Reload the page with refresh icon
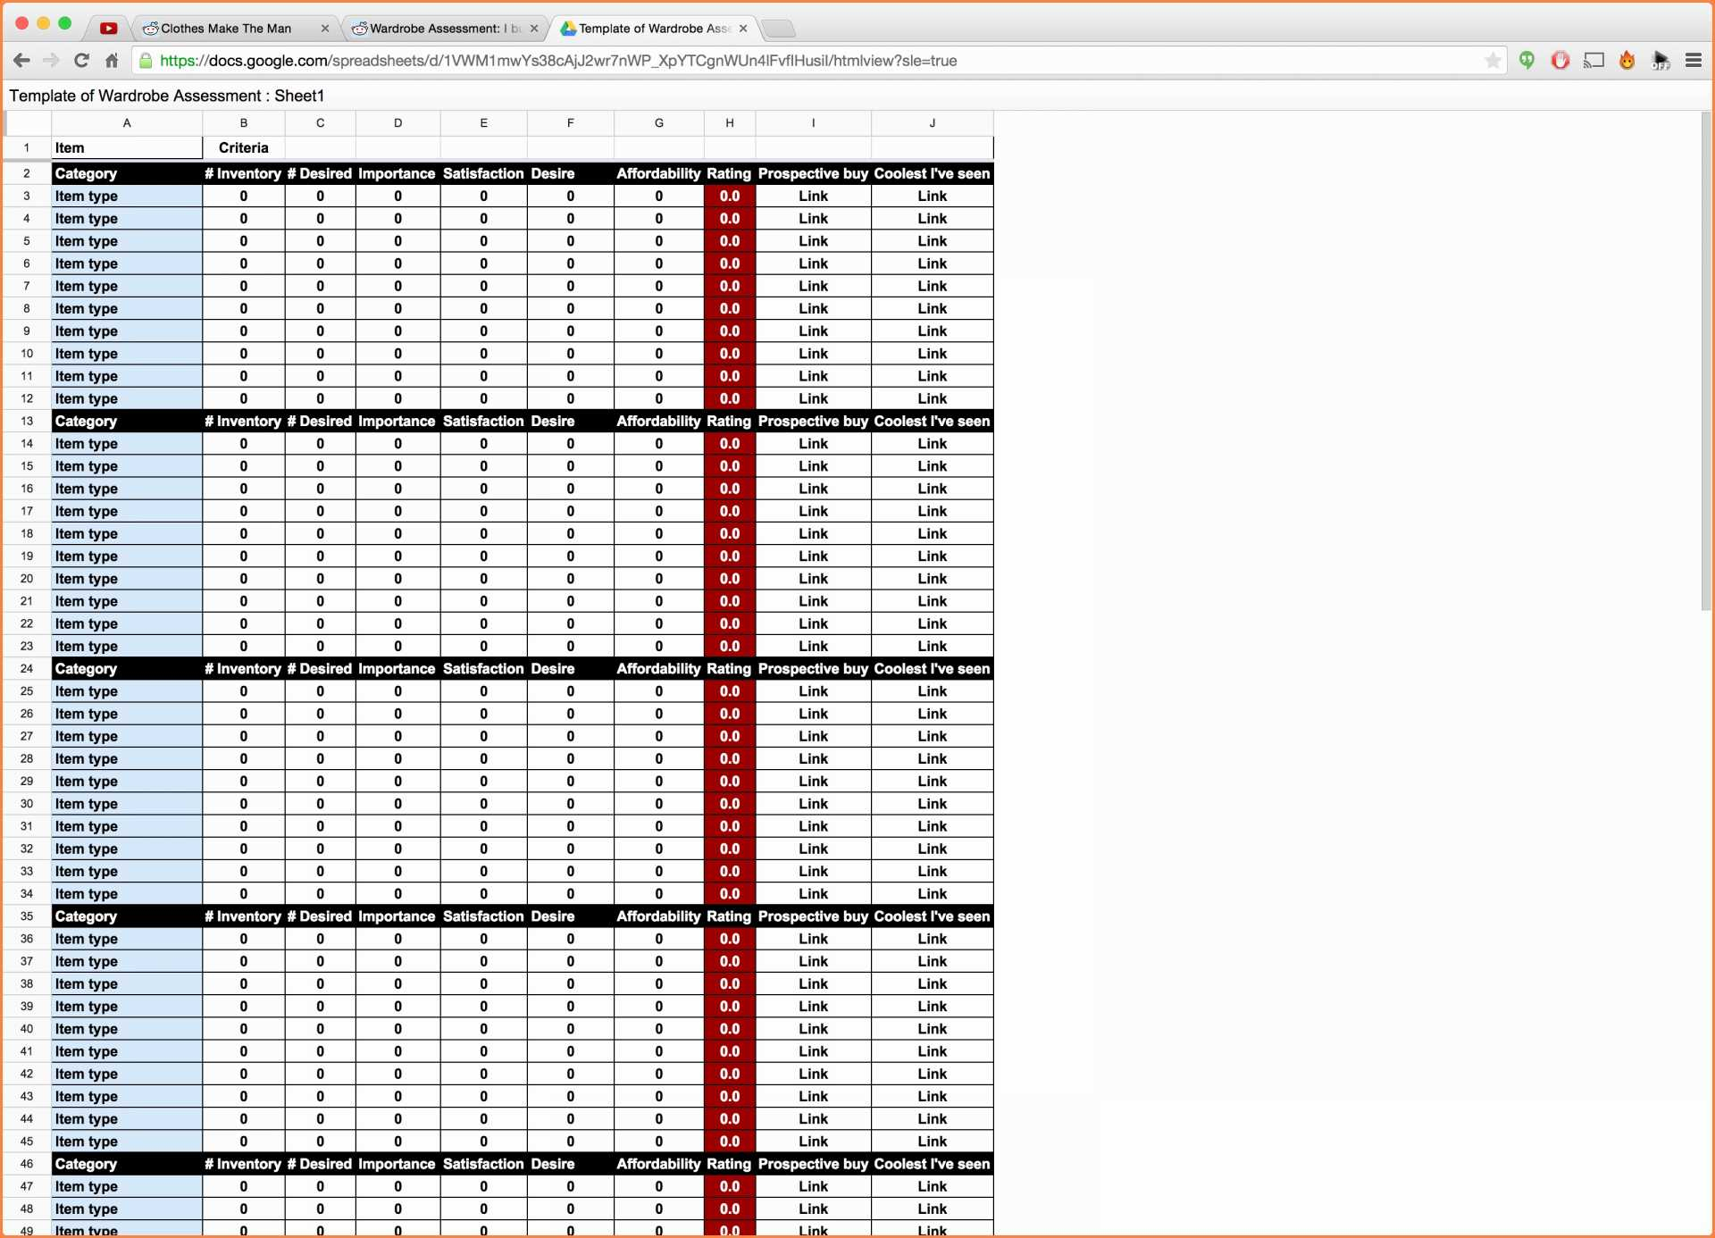 [81, 61]
